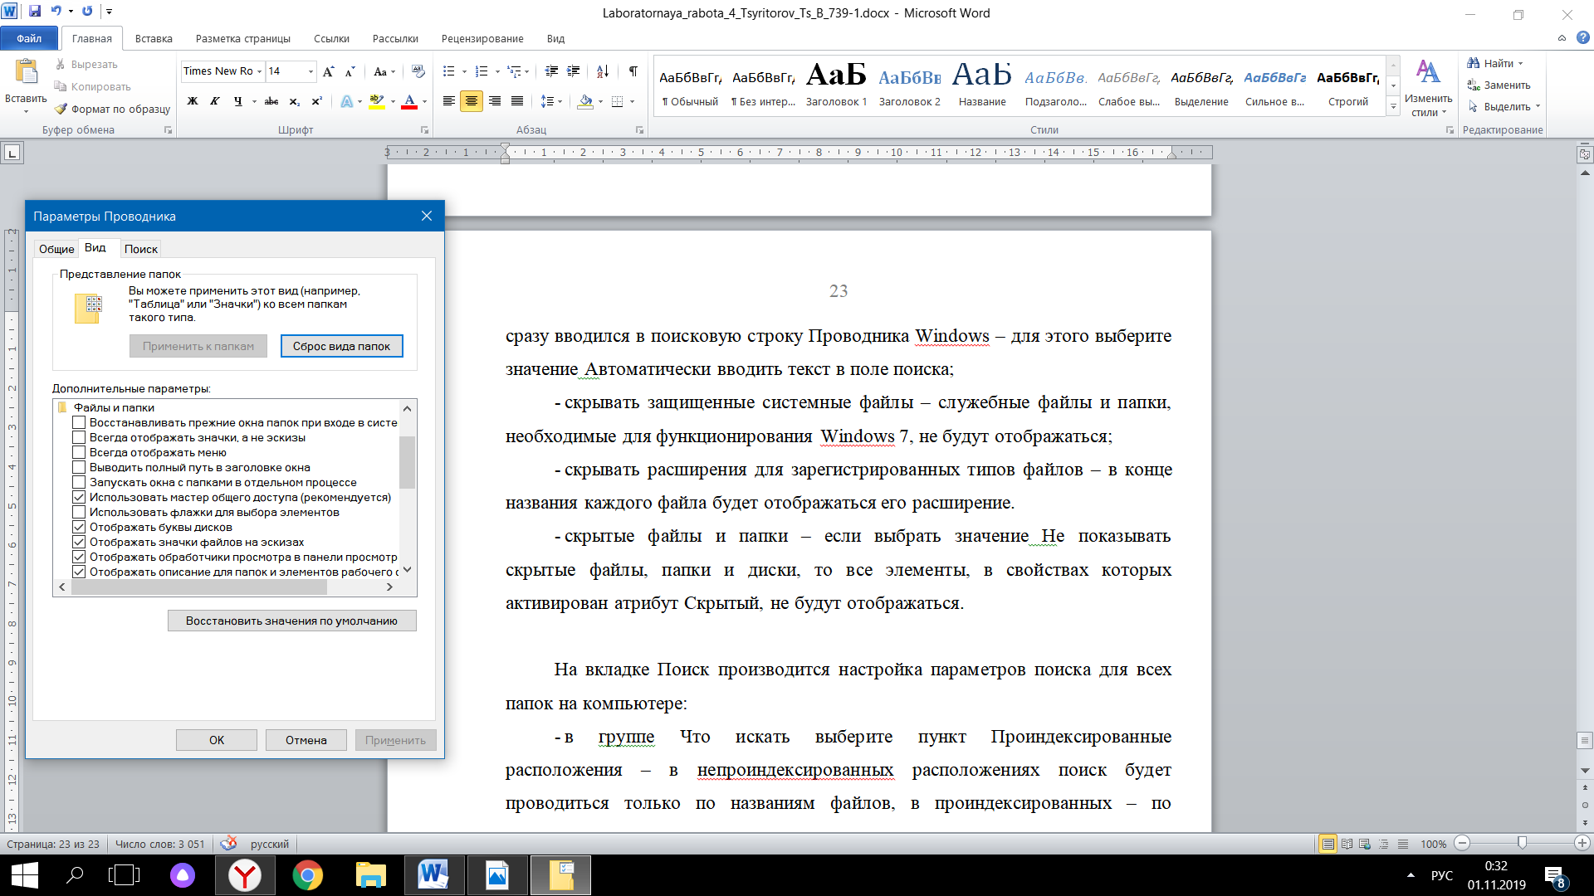Open Windows notification center

pos(1555,875)
